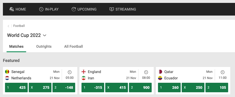Select the Matches tab
Image resolution: width=235 pixels, height=97 pixels.
(16, 46)
